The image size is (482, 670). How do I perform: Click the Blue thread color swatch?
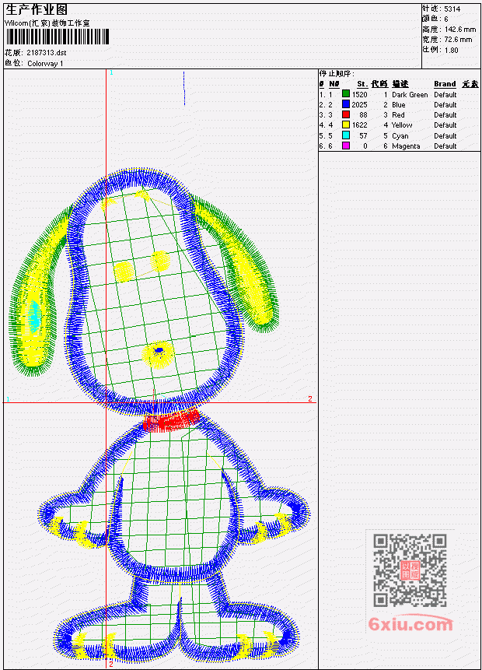pyautogui.click(x=346, y=104)
